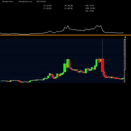Click the tallest red candlestick on the chart
This screenshot has height=131, width=131.
tap(102, 65)
